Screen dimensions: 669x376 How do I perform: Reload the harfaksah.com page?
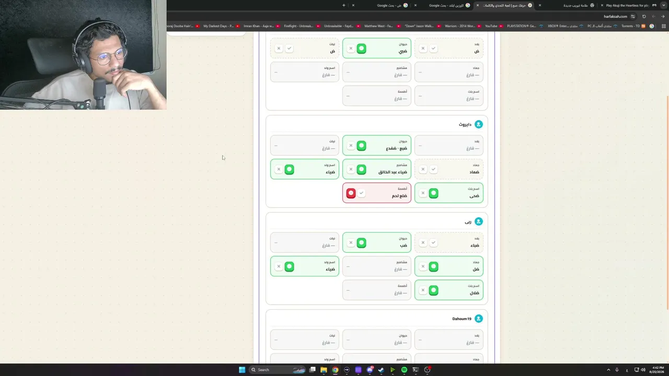tap(644, 16)
